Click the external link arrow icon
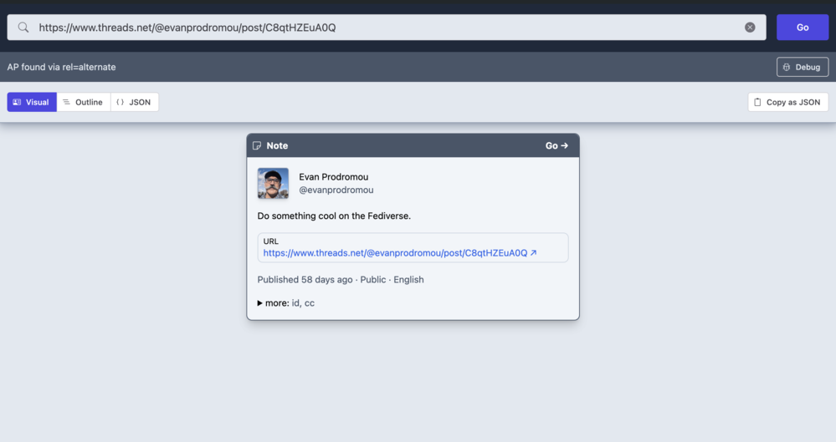The width and height of the screenshot is (836, 442). coord(534,252)
